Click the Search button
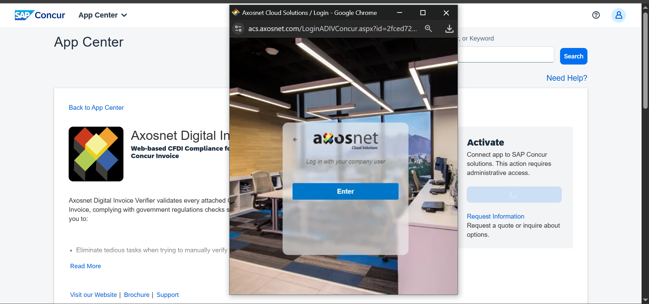The image size is (649, 304). [x=573, y=56]
